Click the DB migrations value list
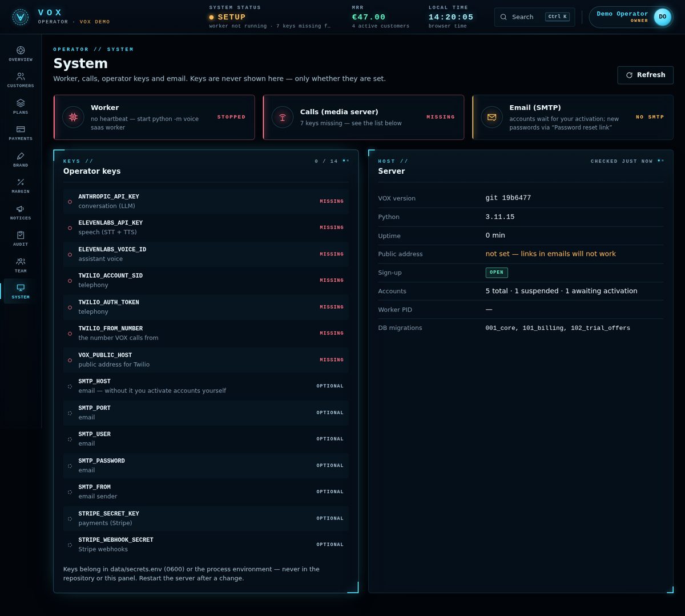685x616 pixels. click(558, 328)
